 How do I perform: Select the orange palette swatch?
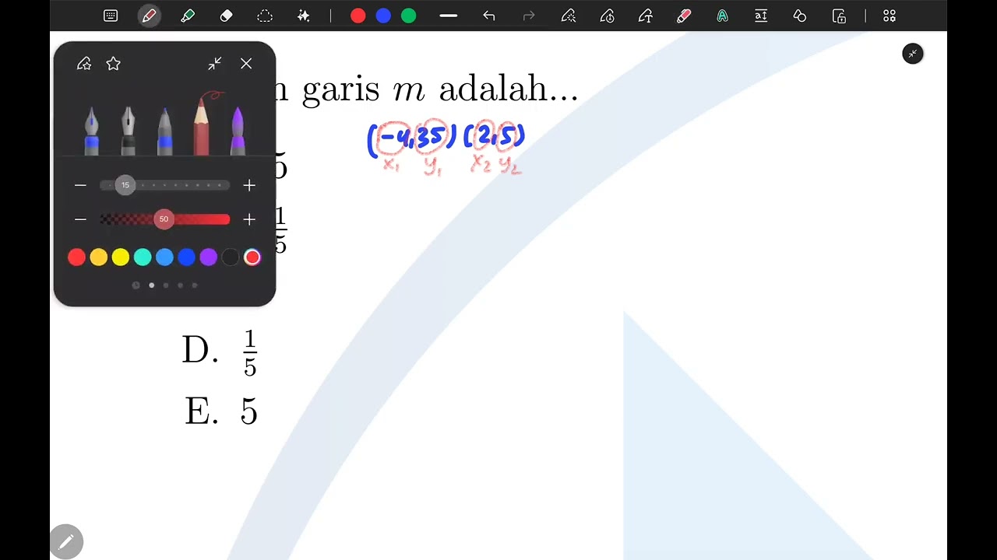pyautogui.click(x=98, y=257)
